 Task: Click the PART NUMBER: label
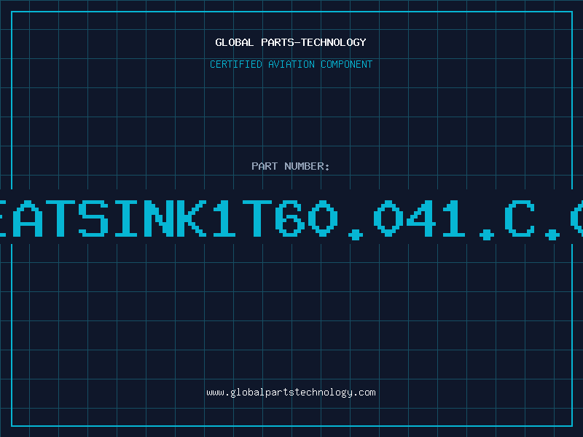click(x=291, y=166)
